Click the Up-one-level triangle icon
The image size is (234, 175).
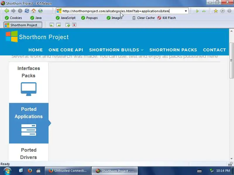(x=204, y=11)
